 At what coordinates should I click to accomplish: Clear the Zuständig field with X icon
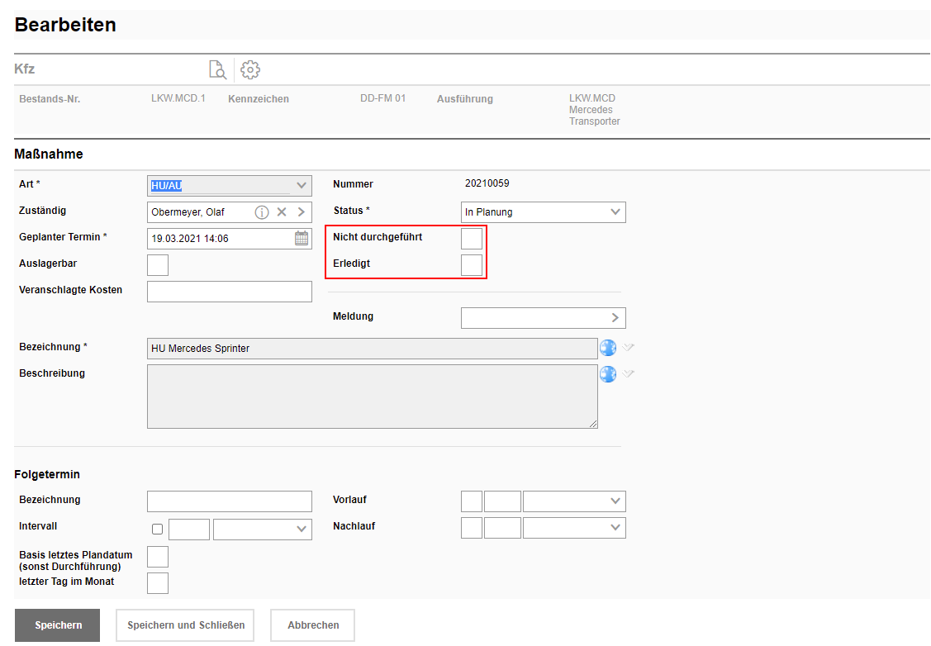(282, 212)
